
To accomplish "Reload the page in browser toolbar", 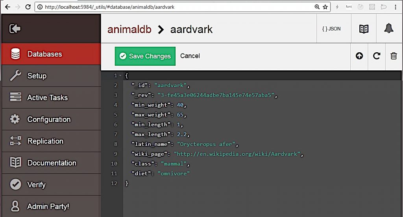I will click(28, 7).
